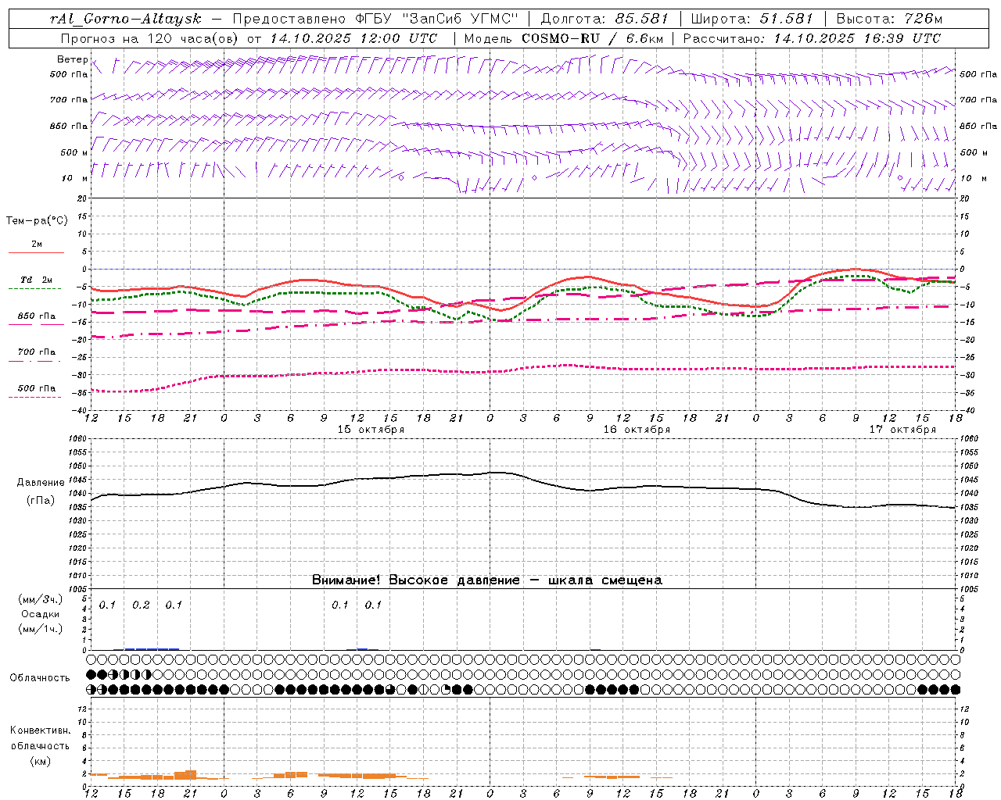The height and width of the screenshot is (800, 1001).
Task: Click the '17 октября' date label
Action: 902,430
